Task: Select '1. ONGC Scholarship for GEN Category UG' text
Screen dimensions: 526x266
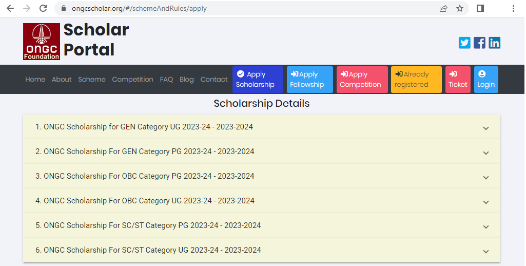Action: pos(108,127)
